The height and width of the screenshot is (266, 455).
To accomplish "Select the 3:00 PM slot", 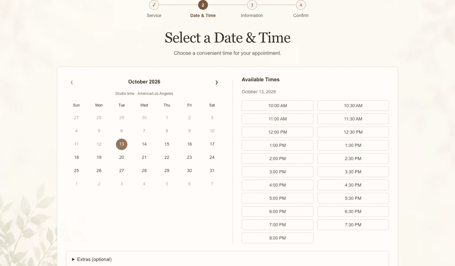I will (x=277, y=172).
